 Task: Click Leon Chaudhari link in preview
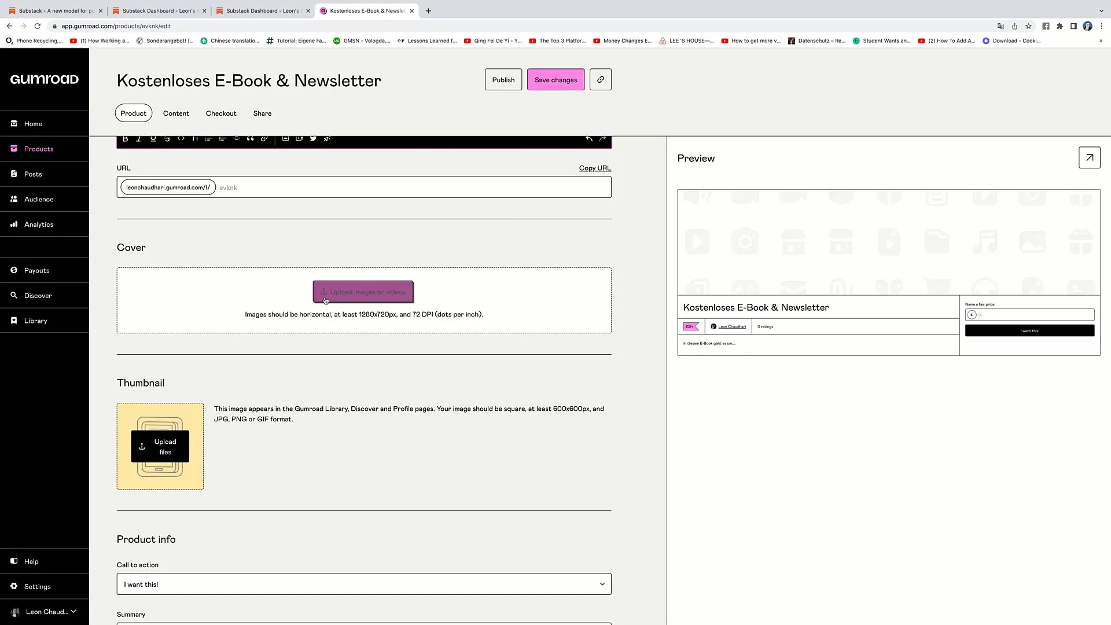tap(731, 327)
